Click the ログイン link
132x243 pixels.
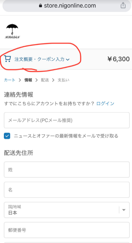pos(105,104)
